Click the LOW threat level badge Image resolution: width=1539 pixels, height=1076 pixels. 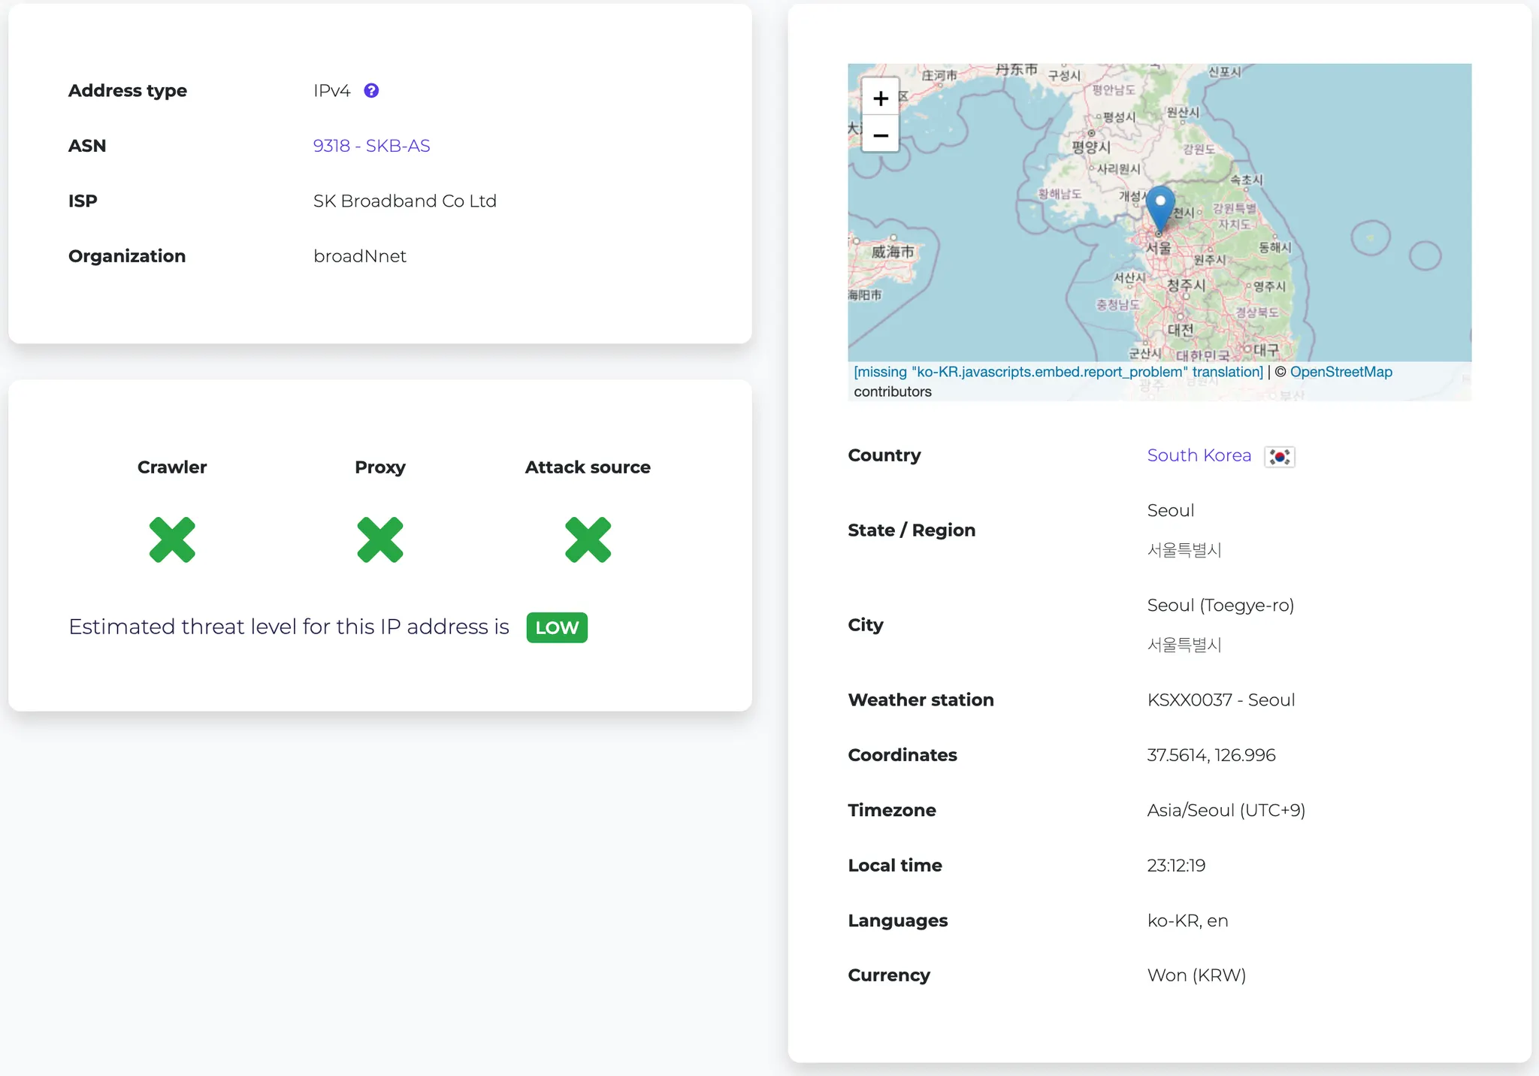(x=557, y=627)
